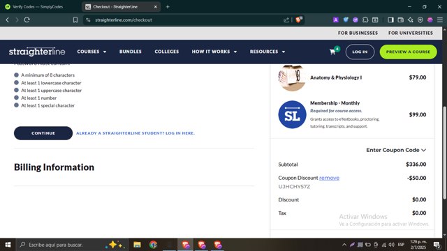Click the page vertical scrollbar thumb
The image size is (447, 251).
coord(444,152)
